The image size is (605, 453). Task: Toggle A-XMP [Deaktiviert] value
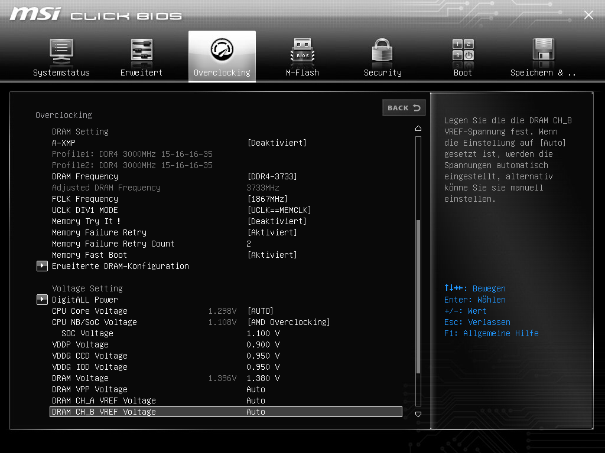[x=277, y=143]
